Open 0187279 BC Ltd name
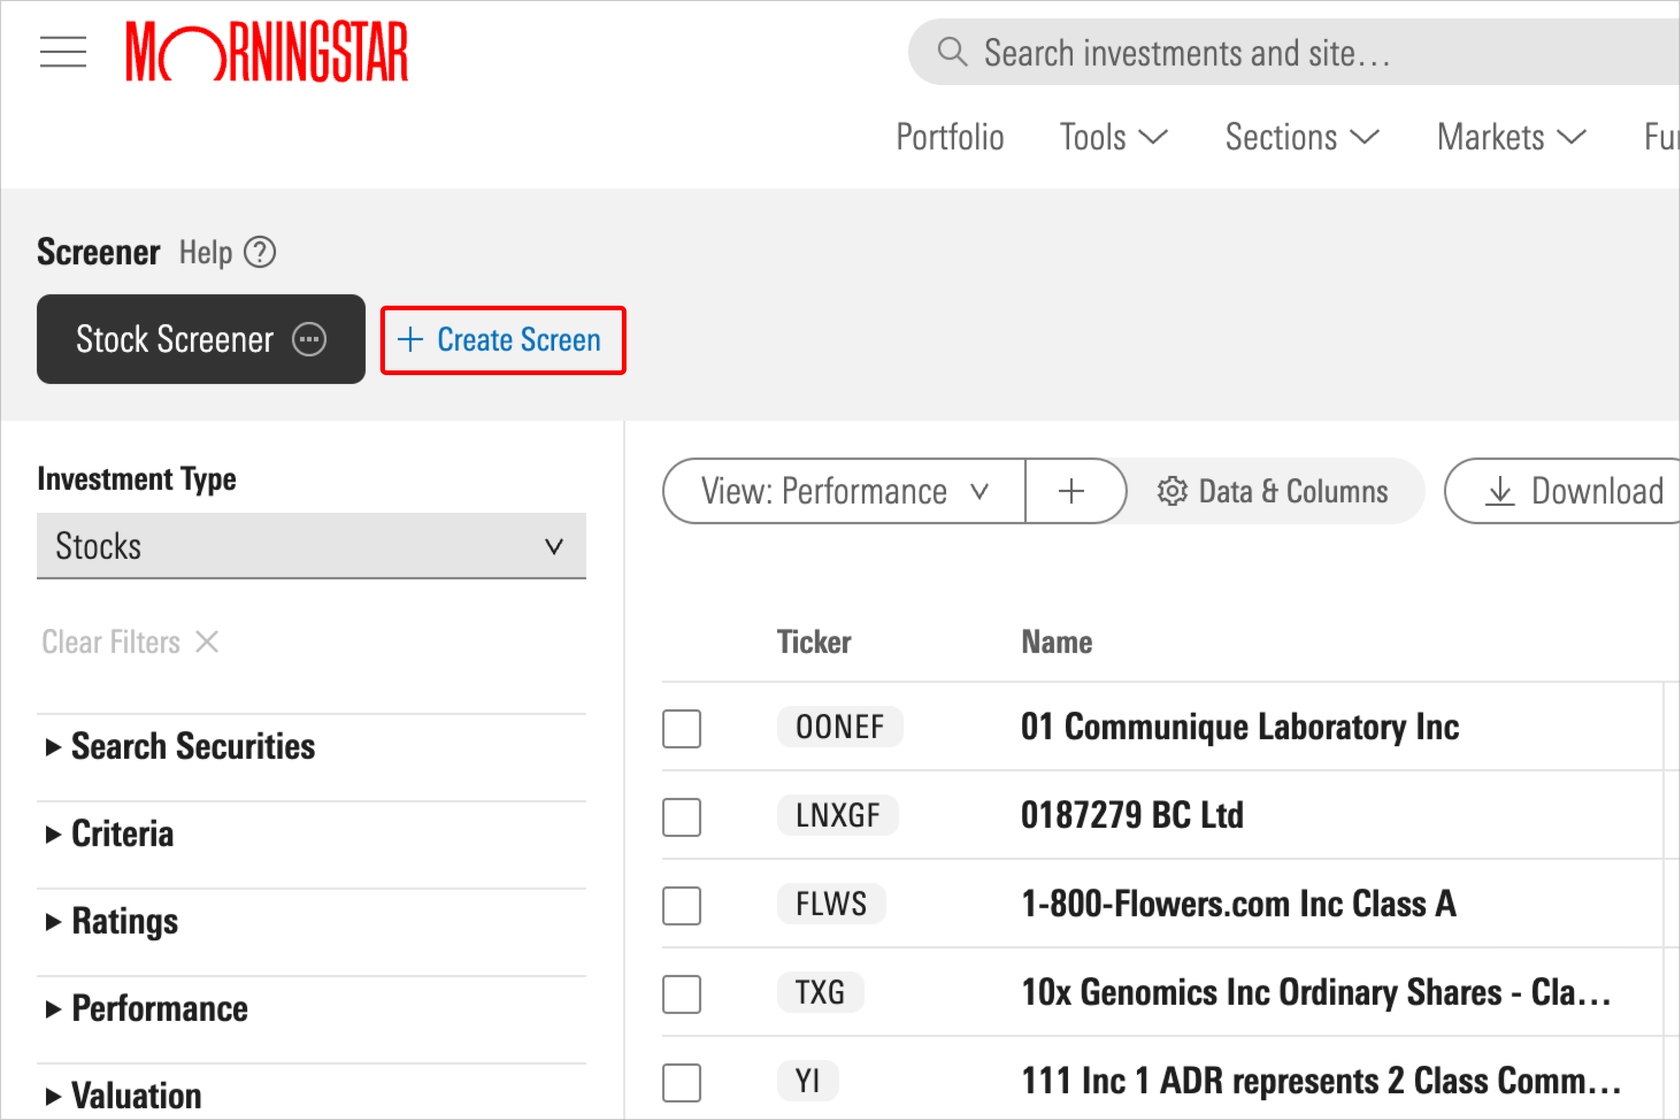The image size is (1680, 1120). pos(1132,815)
